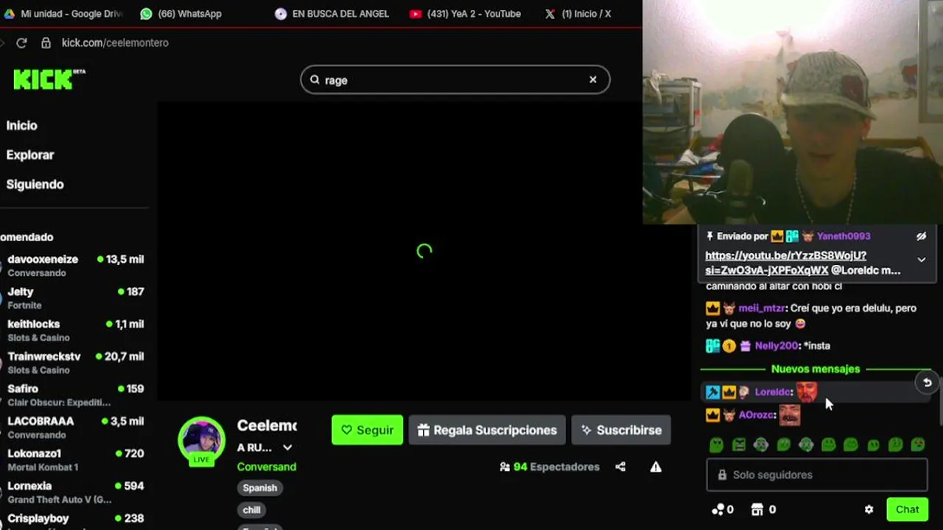Click the Kick logo

(49, 79)
